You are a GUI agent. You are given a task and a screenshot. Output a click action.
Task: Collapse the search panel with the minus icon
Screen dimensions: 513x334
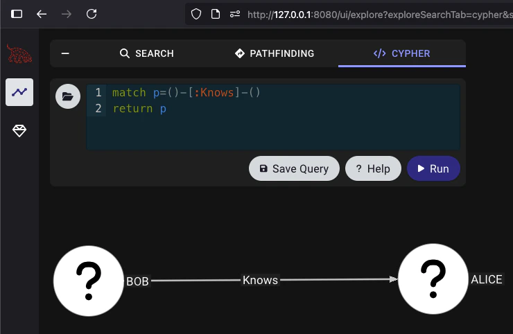65,53
